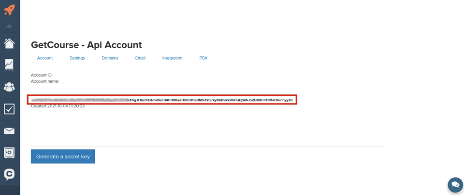The width and height of the screenshot is (464, 195).
Task: Open the presentation chart sidebar icon
Action: (x=9, y=65)
